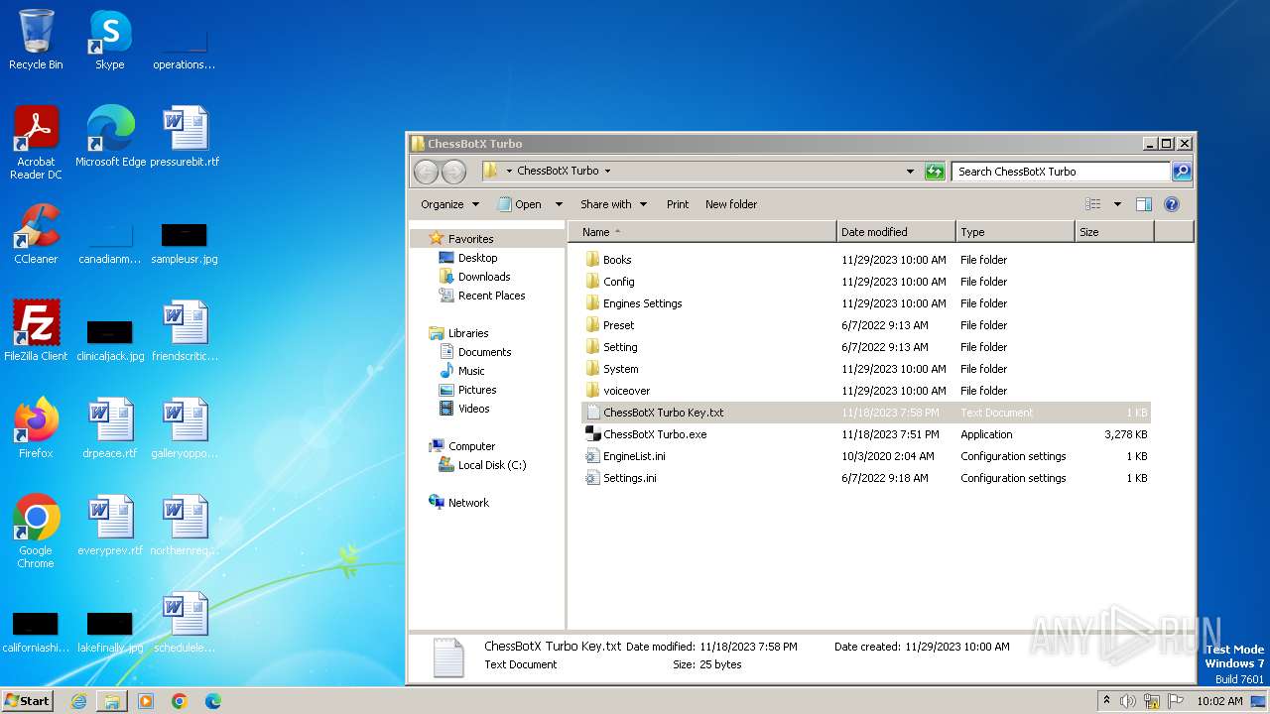Open Desktop in Favorites
The image size is (1270, 714).
(x=477, y=258)
